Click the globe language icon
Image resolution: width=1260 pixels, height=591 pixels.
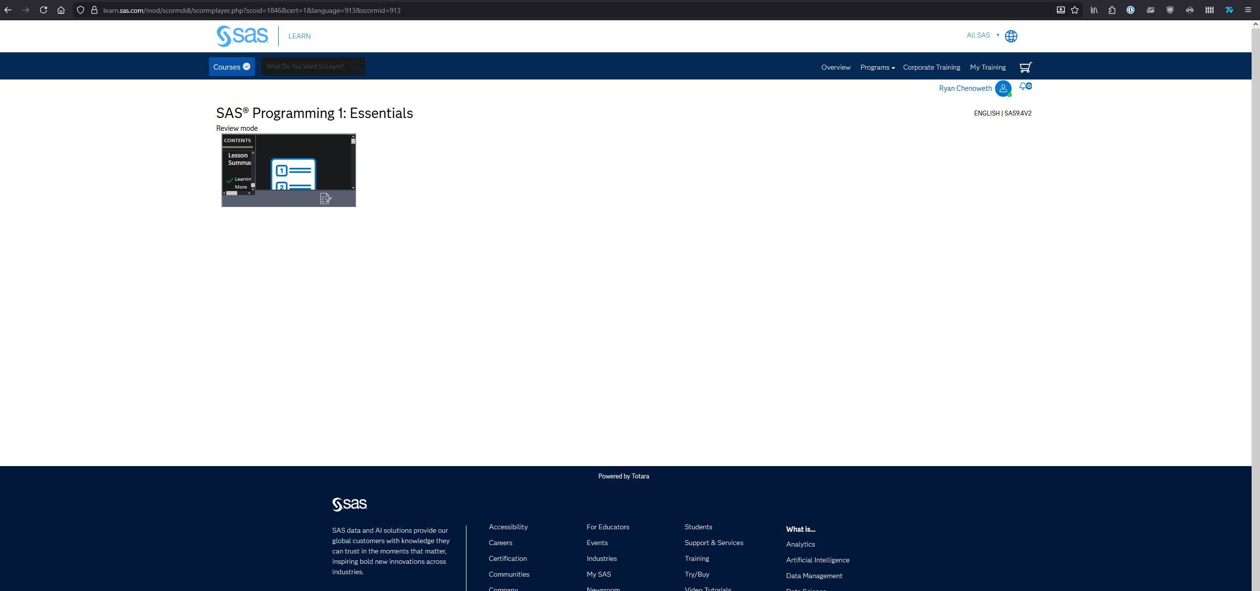point(1011,36)
